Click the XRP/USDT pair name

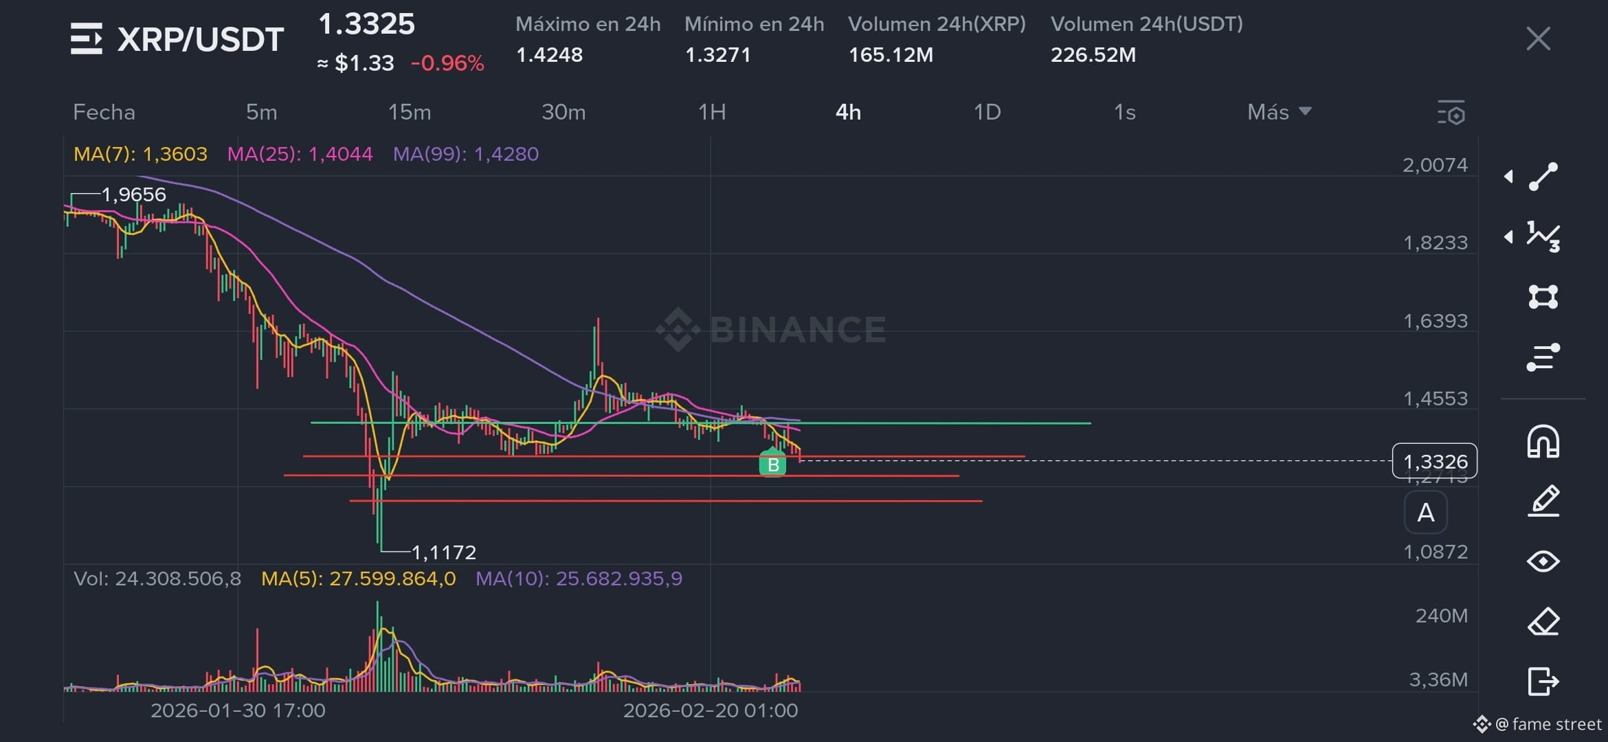200,39
